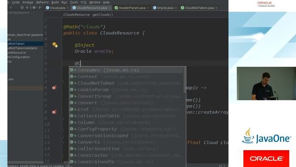This screenshot has width=296, height=167.
Task: Click the getClouds() breadcrumb
Action: (x=103, y=14)
